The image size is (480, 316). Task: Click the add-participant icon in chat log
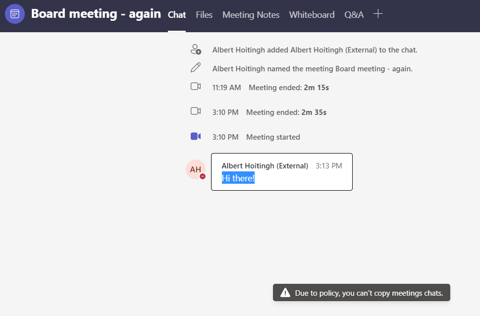(196, 50)
